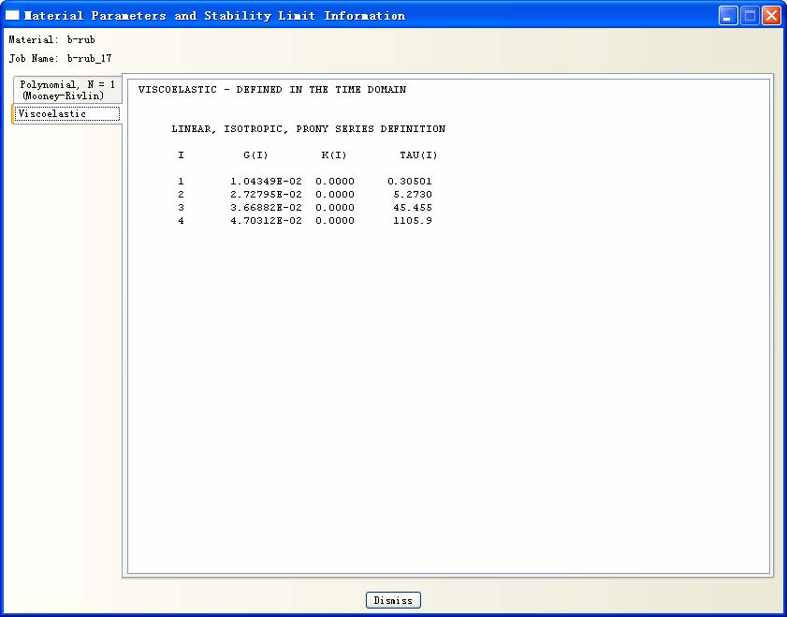Switch to Polynomial N = 1 Mooney-Rivlin tab
This screenshot has width=787, height=617.
[67, 90]
